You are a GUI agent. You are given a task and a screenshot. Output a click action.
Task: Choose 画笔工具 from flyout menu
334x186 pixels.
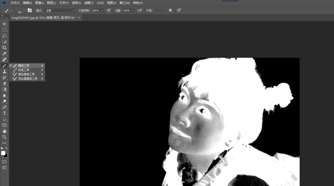pyautogui.click(x=27, y=65)
